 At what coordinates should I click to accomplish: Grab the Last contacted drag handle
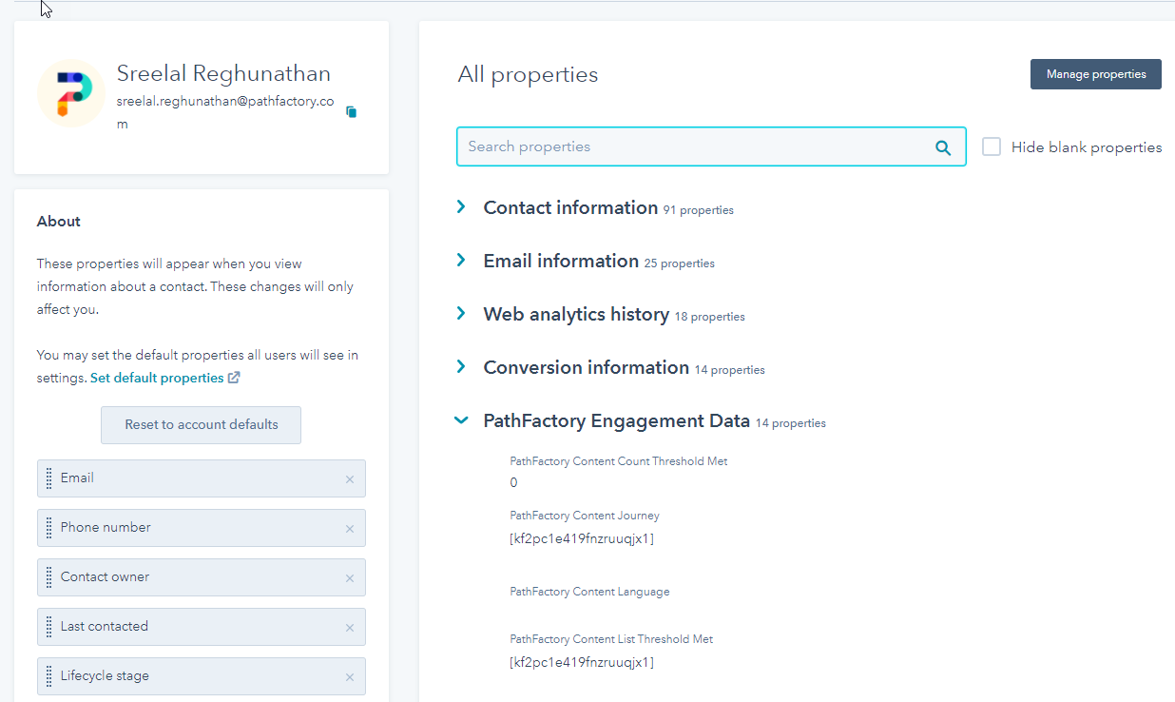(x=49, y=627)
